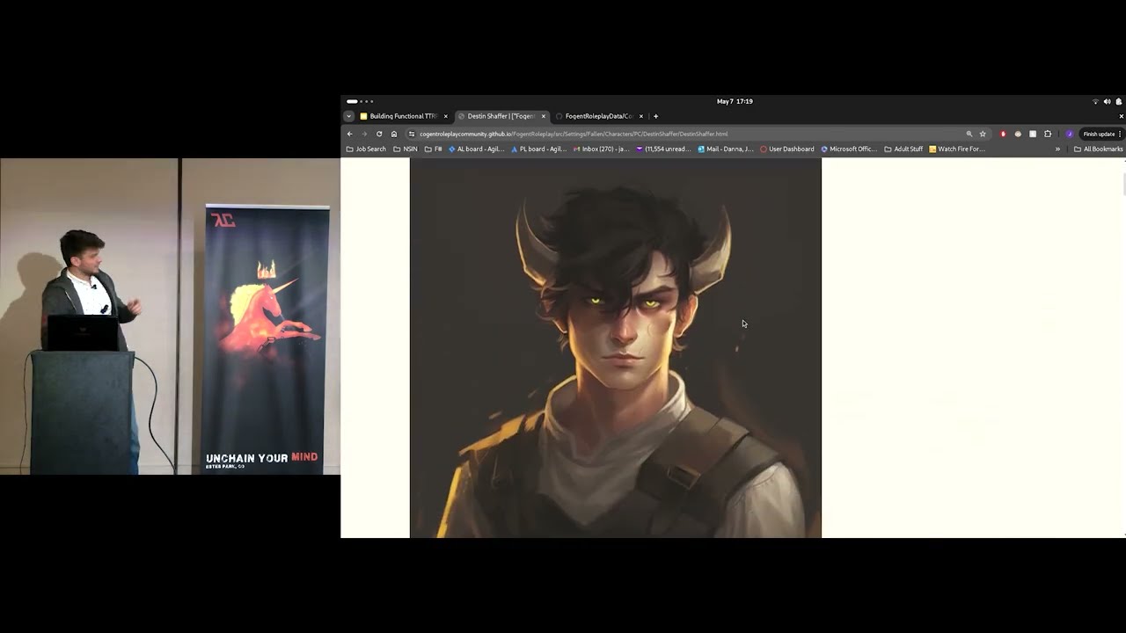Open the NSIN bookmark folder
This screenshot has height=633, width=1126.
click(406, 149)
